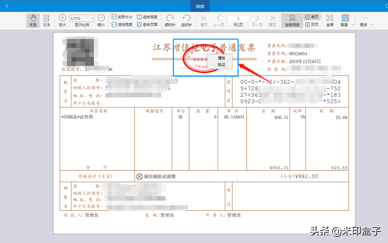The height and width of the screenshot is (243, 388).
Task: Click the tax amount ¥25.69 total
Action: [x=339, y=168]
